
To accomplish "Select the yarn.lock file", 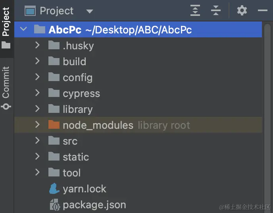I will pos(84,189).
